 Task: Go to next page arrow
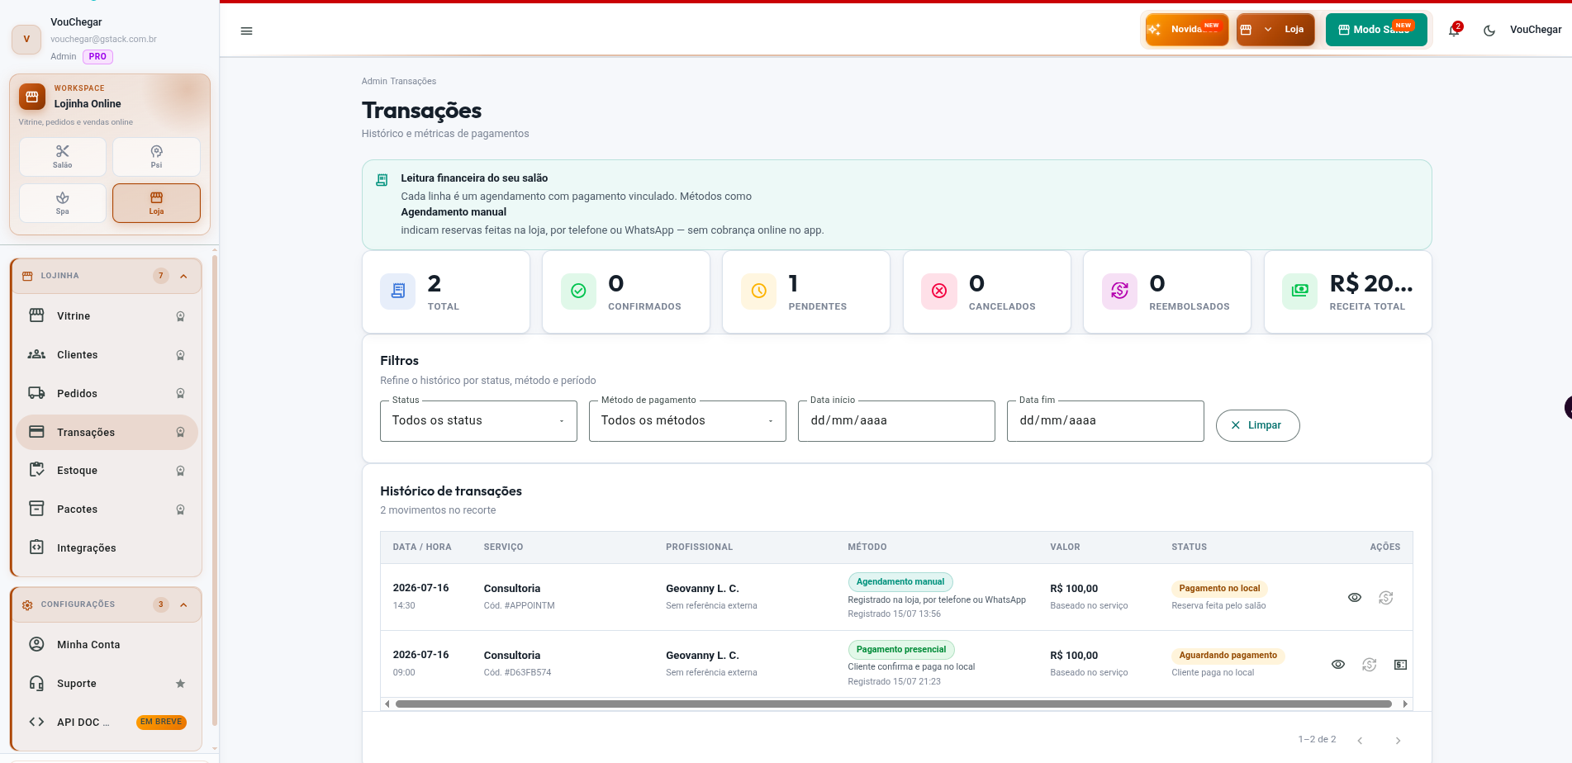coord(1398,741)
